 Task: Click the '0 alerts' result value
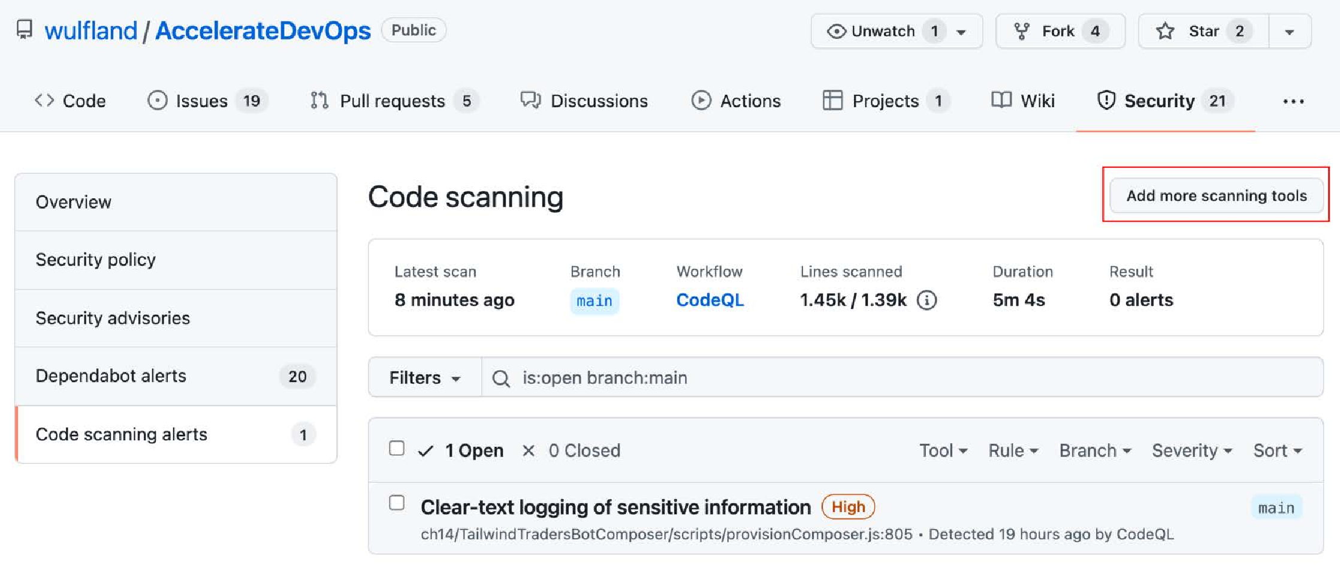[x=1141, y=300]
